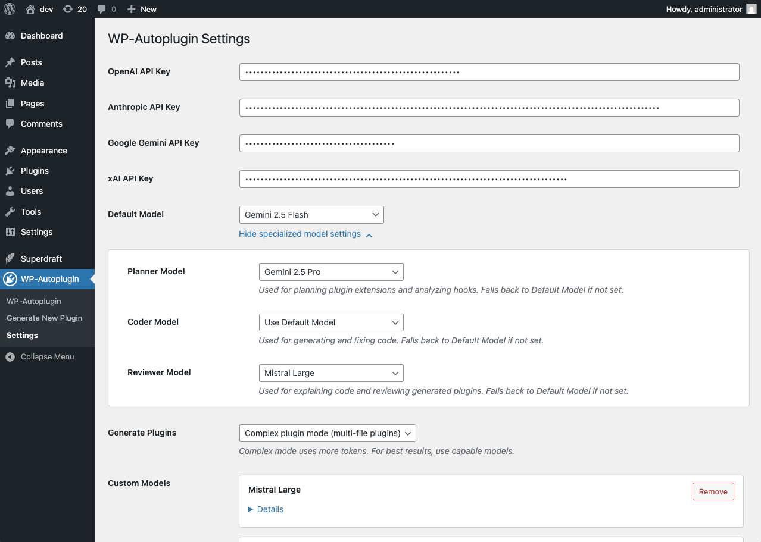
Task: Open the Appearance paintbrush icon
Action: (x=12, y=150)
